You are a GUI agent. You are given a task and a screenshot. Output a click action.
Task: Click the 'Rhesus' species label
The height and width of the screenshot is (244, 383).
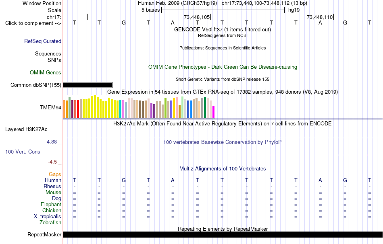tap(52, 186)
